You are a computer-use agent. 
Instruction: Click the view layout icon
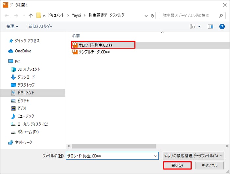coord(193,26)
